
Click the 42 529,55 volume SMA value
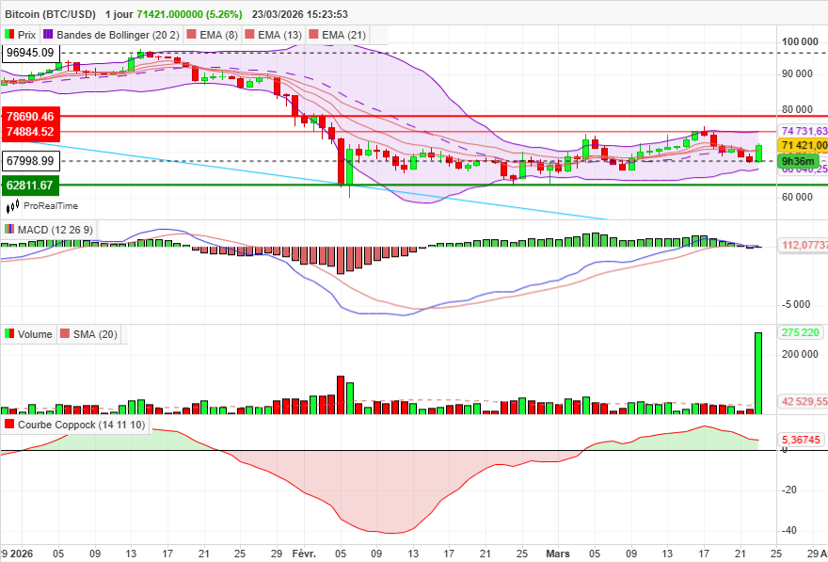point(804,401)
